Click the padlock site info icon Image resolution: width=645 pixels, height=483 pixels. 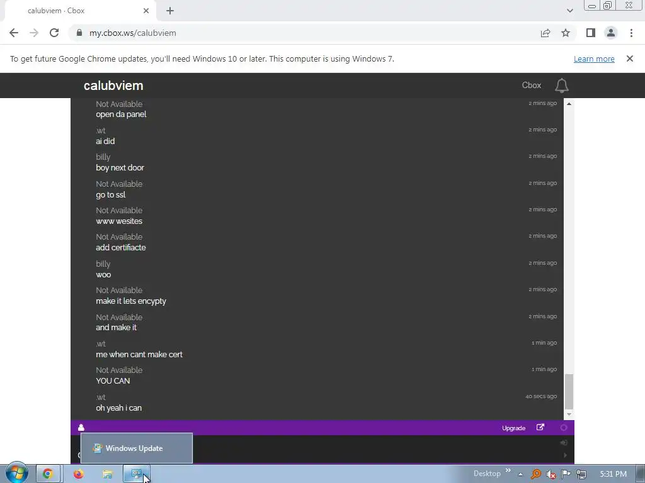[x=79, y=33]
